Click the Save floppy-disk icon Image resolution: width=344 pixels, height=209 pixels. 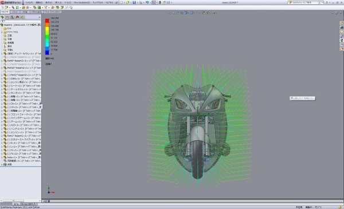(134, 3)
